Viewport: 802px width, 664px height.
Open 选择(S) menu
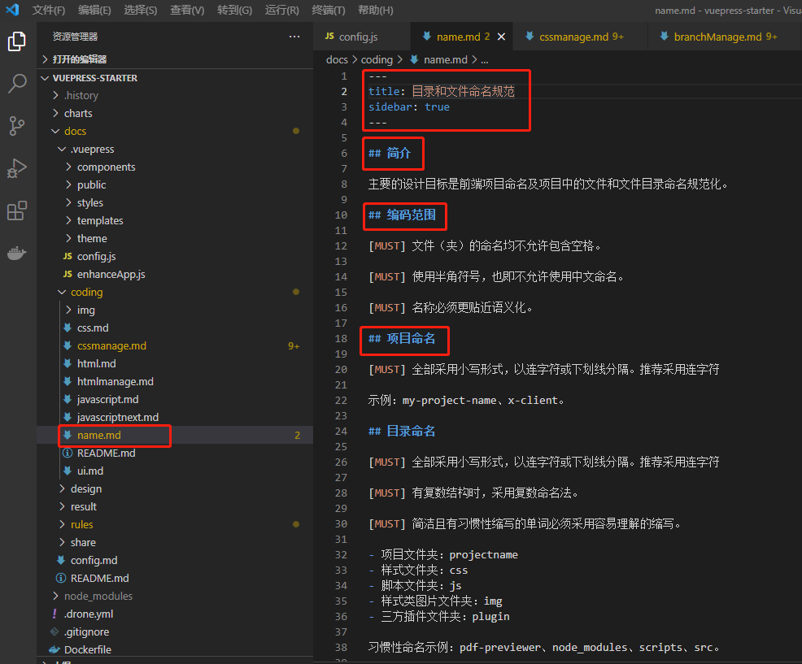click(x=141, y=10)
